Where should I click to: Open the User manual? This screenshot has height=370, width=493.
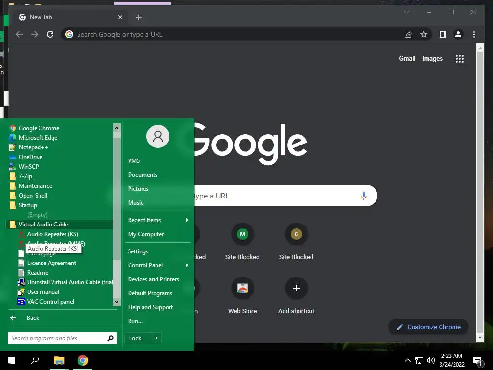pos(43,292)
